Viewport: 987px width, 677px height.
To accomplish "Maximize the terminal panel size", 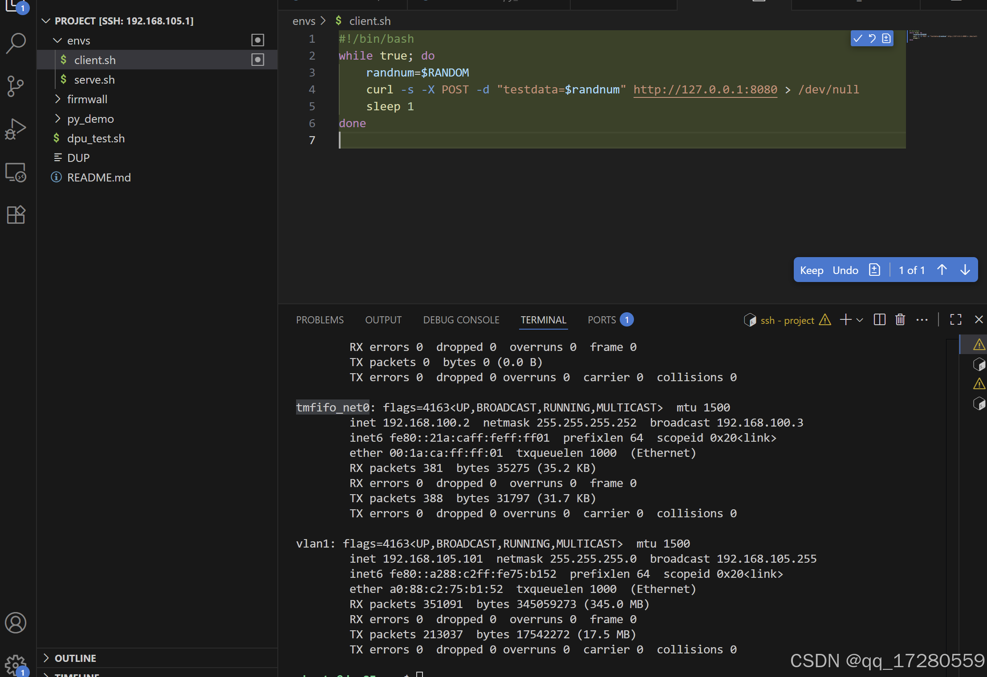I will click(956, 320).
